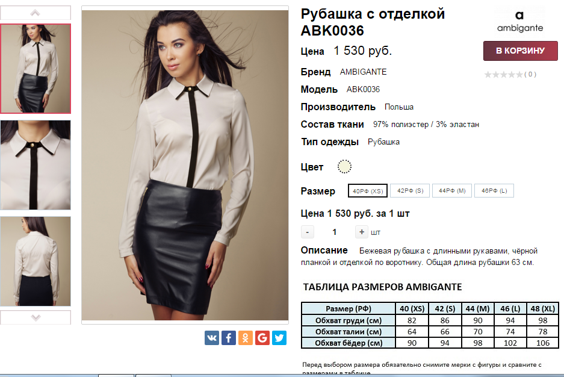Share the product on VK
Viewport: 564px width, 377px height.
(x=211, y=338)
